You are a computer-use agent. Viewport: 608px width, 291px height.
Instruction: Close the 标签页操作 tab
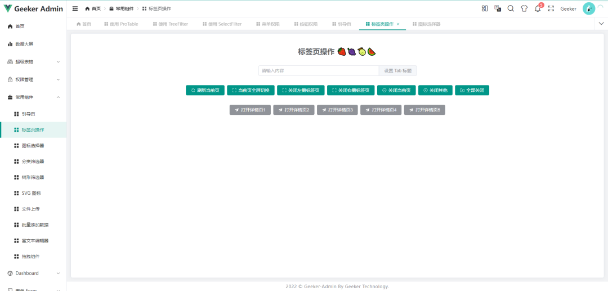point(398,24)
